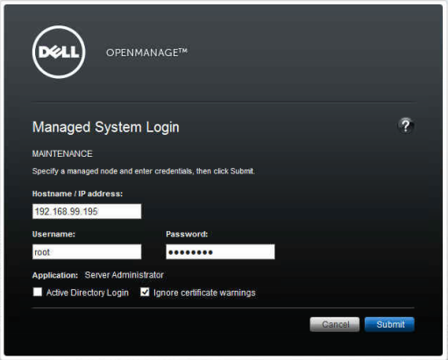Enable Active Directory Login checkbox
The height and width of the screenshot is (360, 448).
pyautogui.click(x=38, y=292)
